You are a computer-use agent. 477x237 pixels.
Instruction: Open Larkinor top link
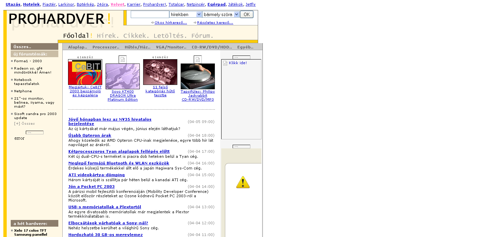coord(66,4)
